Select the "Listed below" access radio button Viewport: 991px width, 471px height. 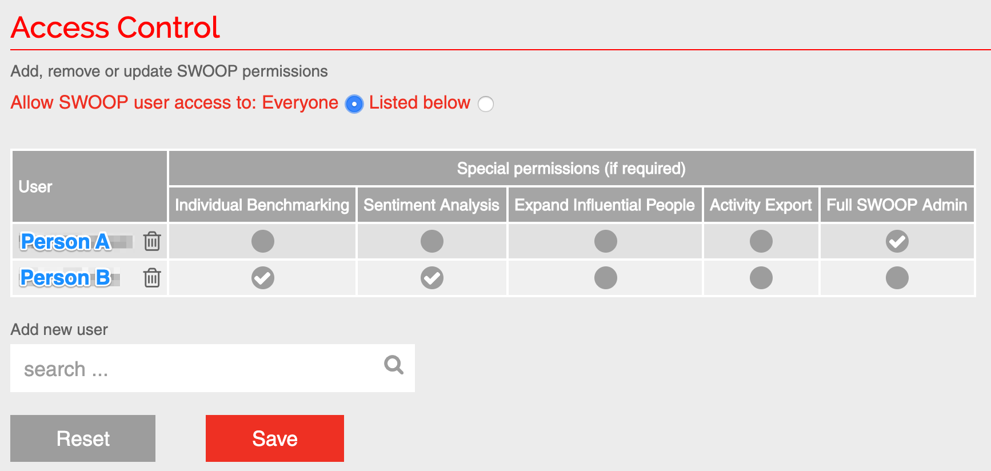pos(485,104)
